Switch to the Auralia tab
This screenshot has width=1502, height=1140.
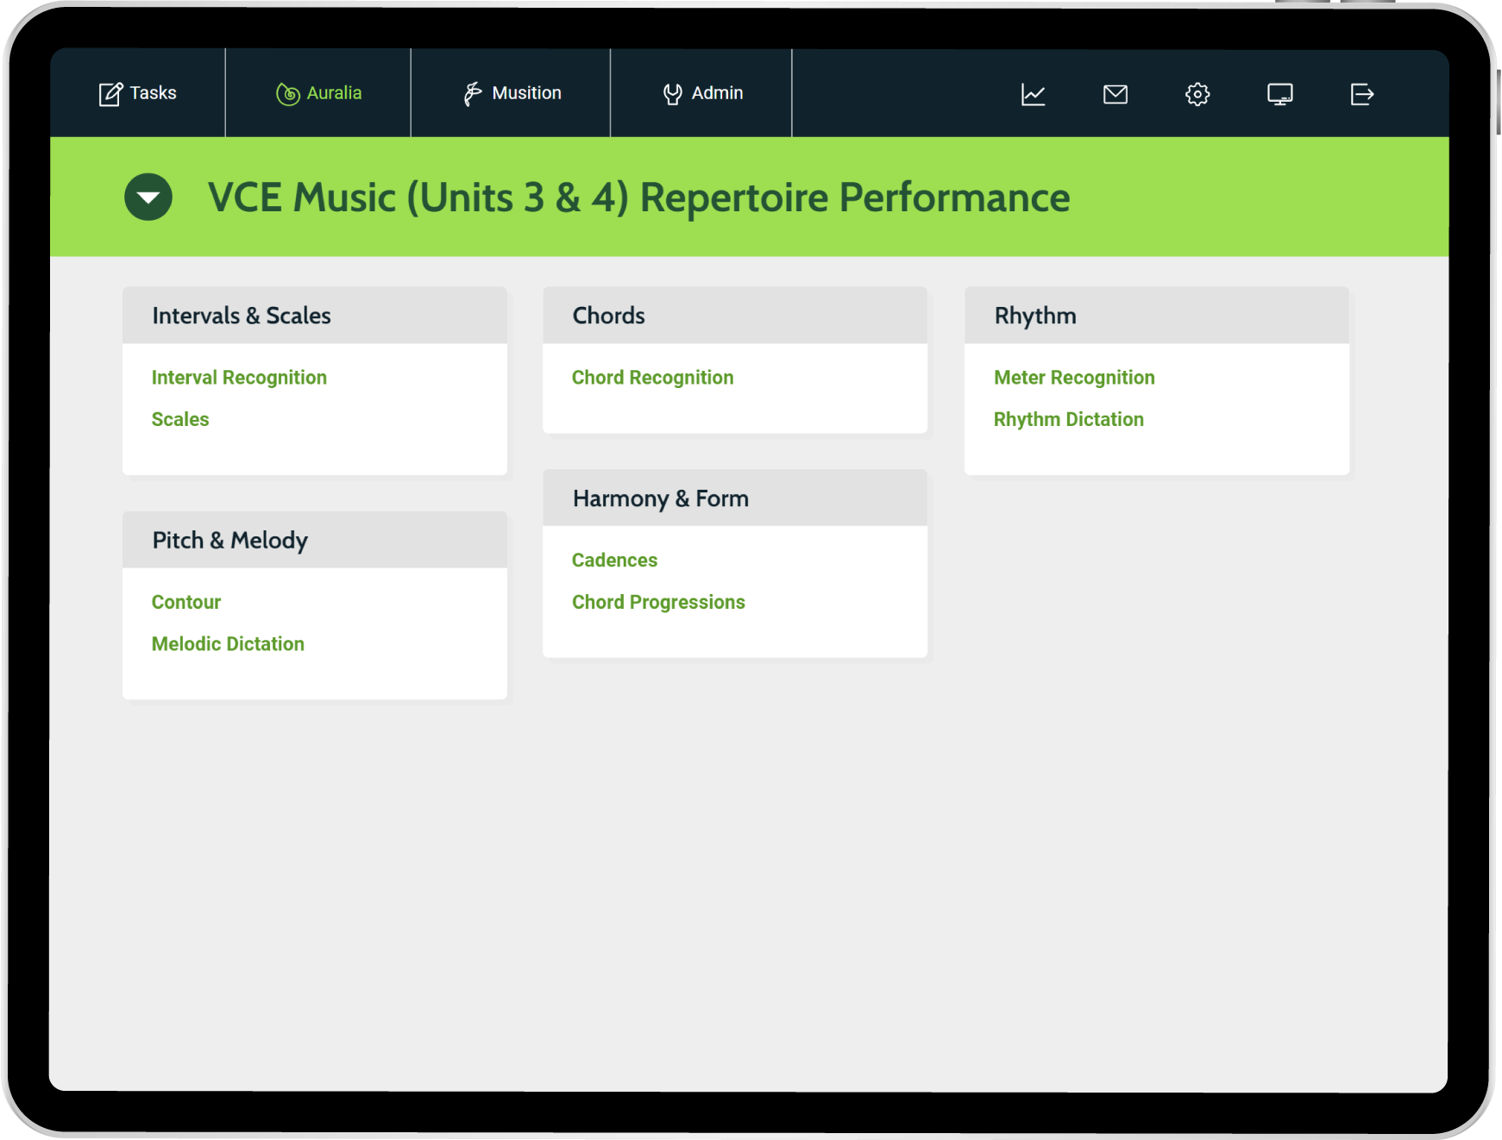click(x=318, y=93)
